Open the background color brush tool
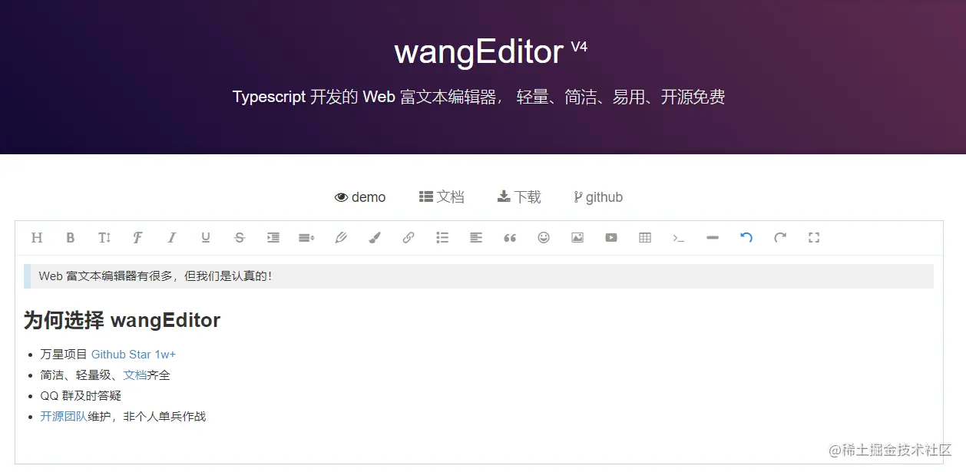Viewport: 966px width, 472px height. (x=375, y=238)
